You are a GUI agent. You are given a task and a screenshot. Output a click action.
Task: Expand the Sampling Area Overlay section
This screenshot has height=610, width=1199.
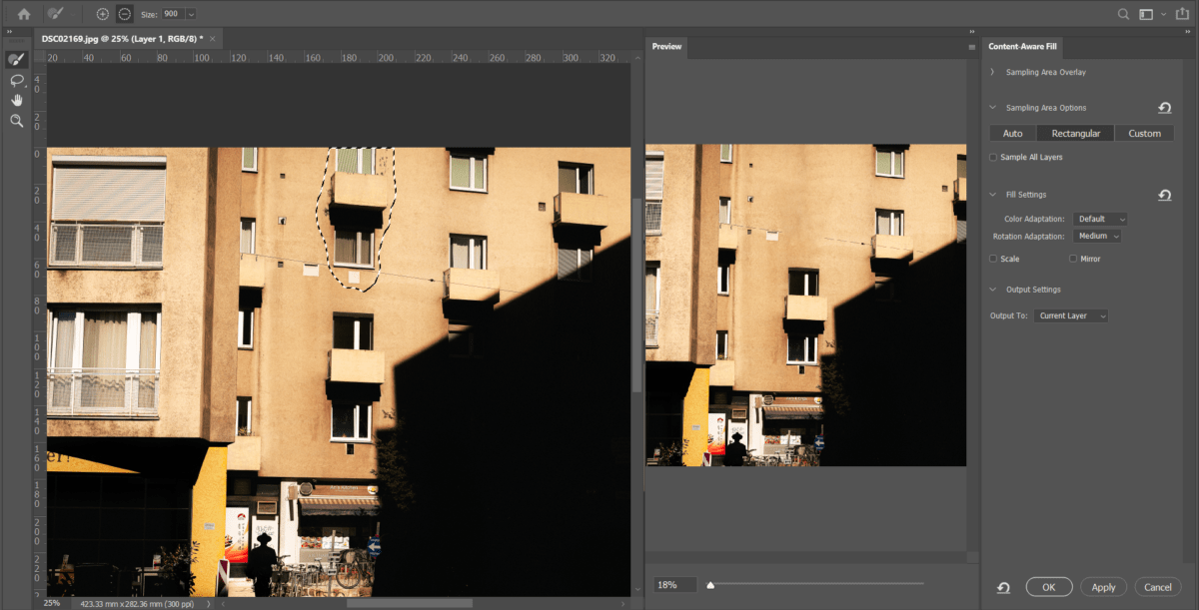pyautogui.click(x=990, y=71)
